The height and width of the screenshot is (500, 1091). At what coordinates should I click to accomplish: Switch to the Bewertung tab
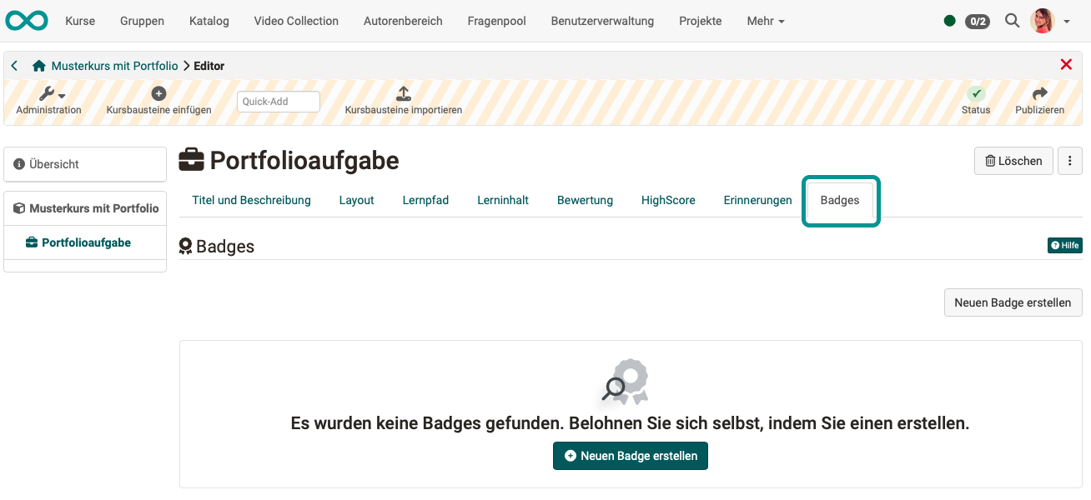tap(585, 200)
